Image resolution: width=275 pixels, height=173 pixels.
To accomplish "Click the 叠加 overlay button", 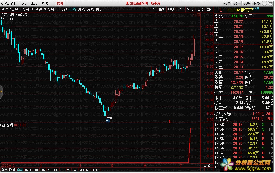I will coord(162,9).
